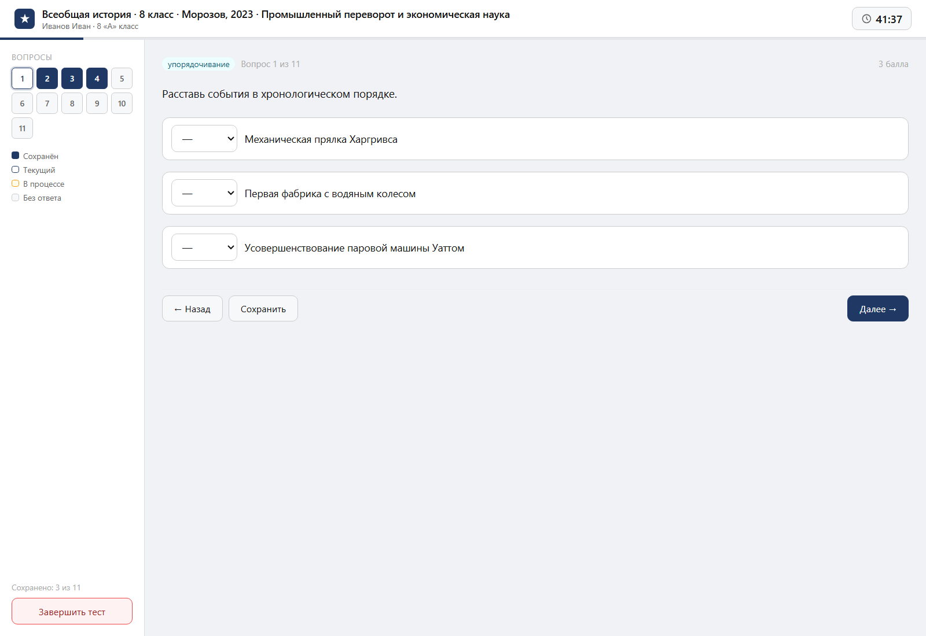926x636 pixels.
Task: Go to question 9
Action: 97,103
